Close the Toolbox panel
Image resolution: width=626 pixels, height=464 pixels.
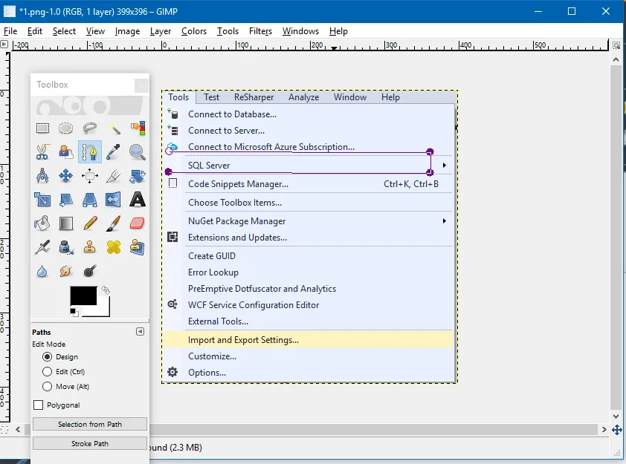pyautogui.click(x=141, y=85)
